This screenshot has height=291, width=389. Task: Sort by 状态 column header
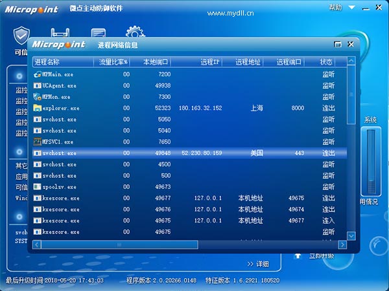[x=320, y=62]
